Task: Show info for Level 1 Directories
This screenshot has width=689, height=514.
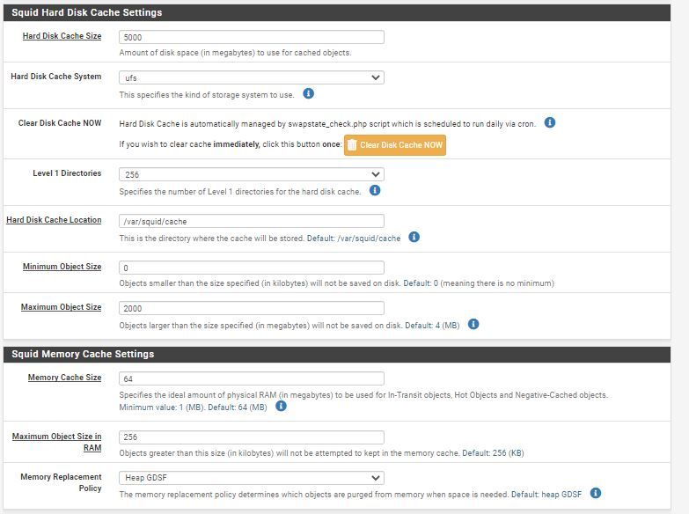Action: [375, 190]
